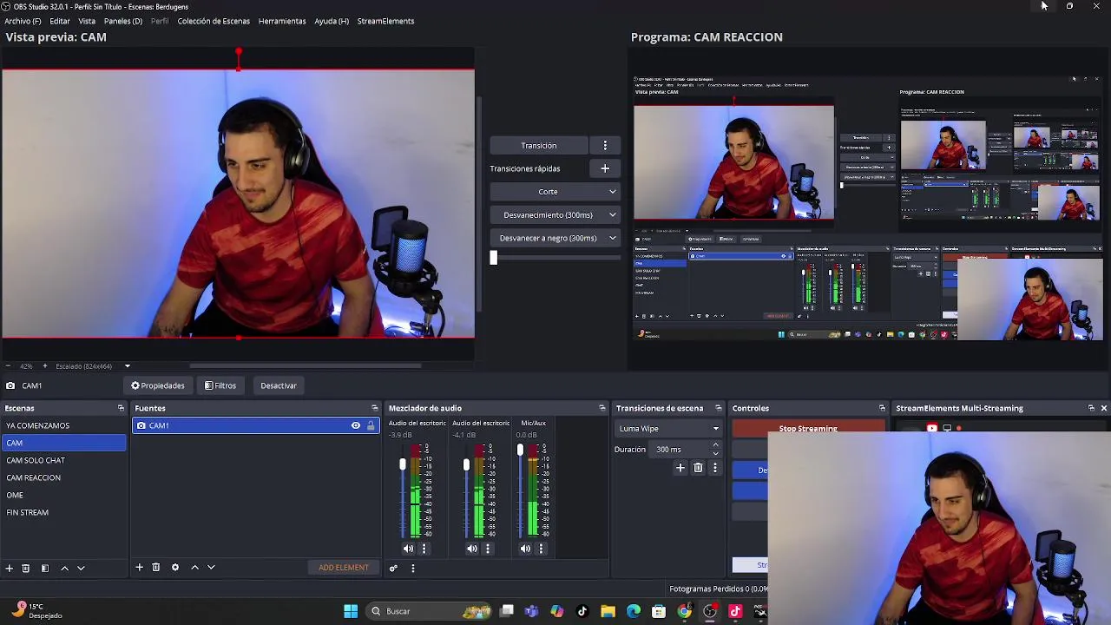Select the YA COMENZAMOS scene
The image size is (1111, 625).
point(64,425)
